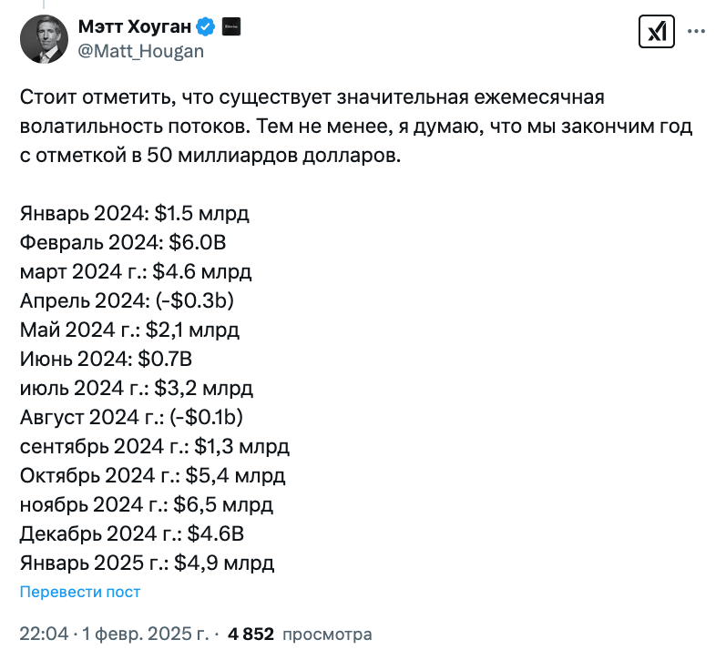The width and height of the screenshot is (726, 660).
Task: Click the Июнь 2024: $0.7B line
Action: tap(106, 360)
